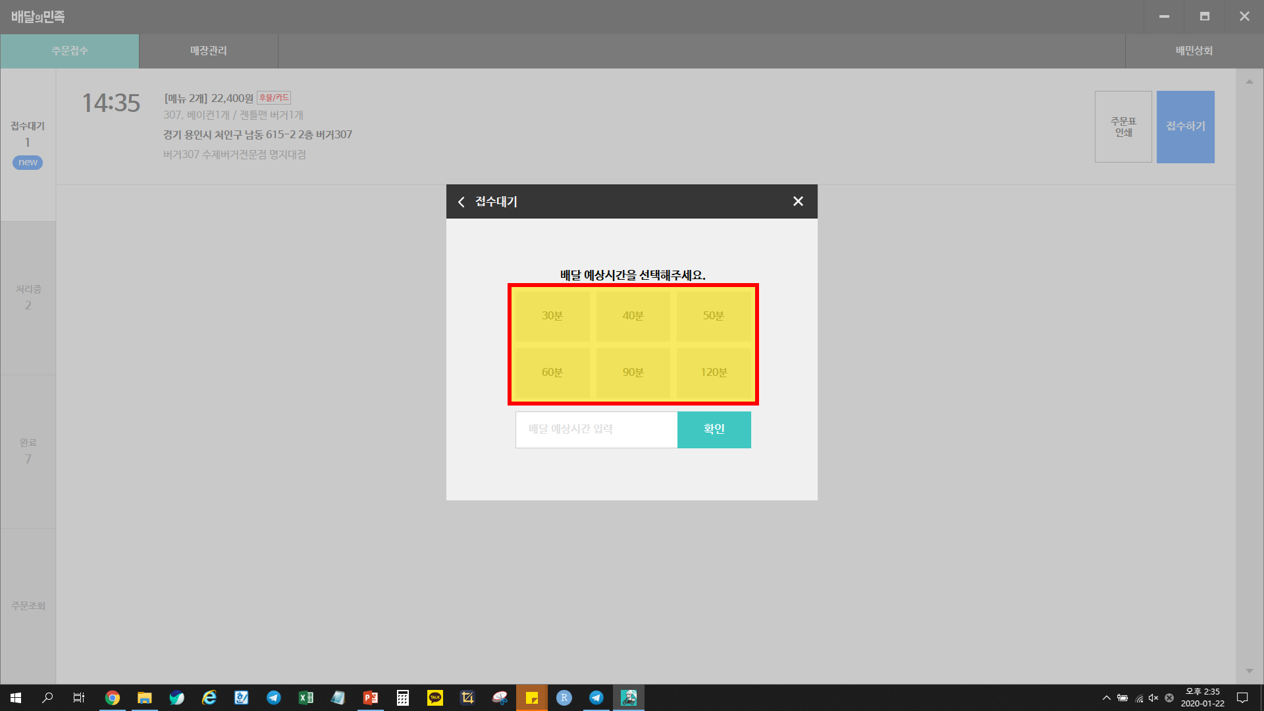Close the 접수대기 dialog with X
The height and width of the screenshot is (711, 1264).
pos(798,201)
